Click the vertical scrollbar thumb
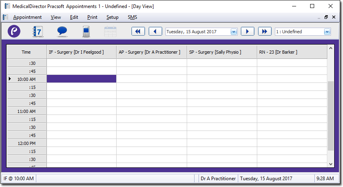343x187 pixels. [331, 116]
